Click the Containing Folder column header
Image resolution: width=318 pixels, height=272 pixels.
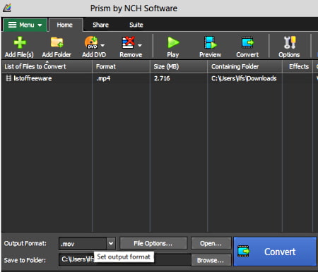[245, 66]
